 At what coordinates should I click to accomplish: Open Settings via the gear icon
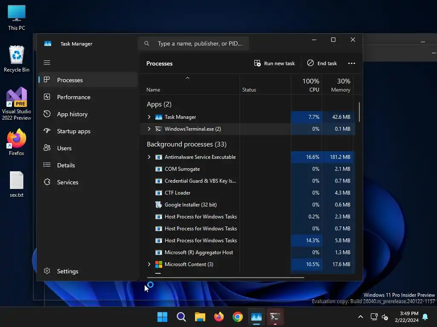[x=47, y=271]
